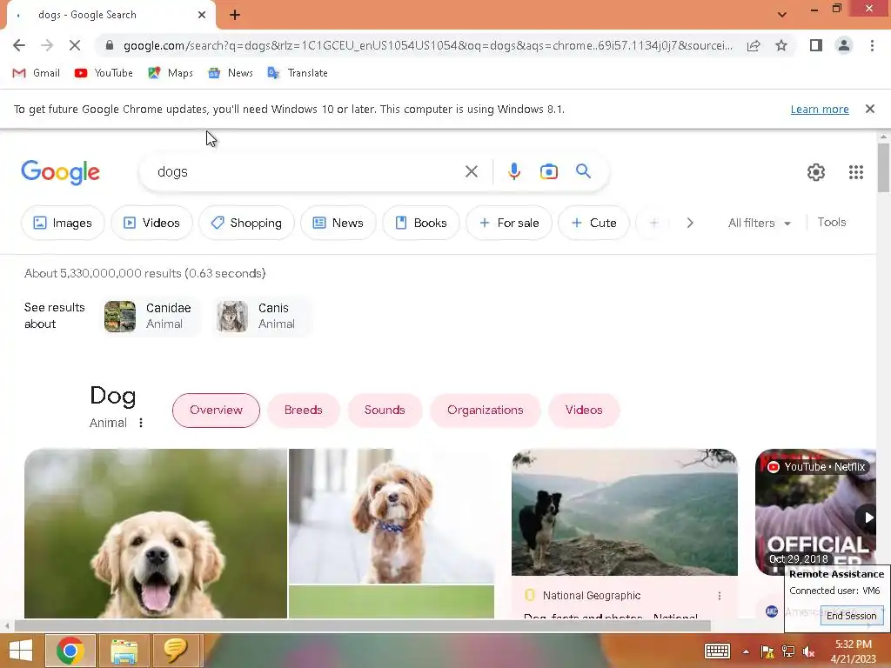Select the pink Videos tab for Dog
Screen dimensions: 891x668
coord(584,411)
